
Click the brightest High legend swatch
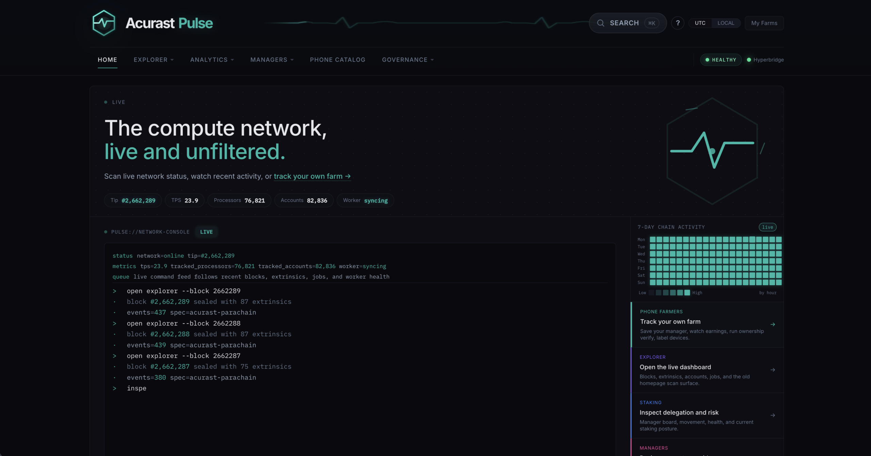pyautogui.click(x=687, y=293)
